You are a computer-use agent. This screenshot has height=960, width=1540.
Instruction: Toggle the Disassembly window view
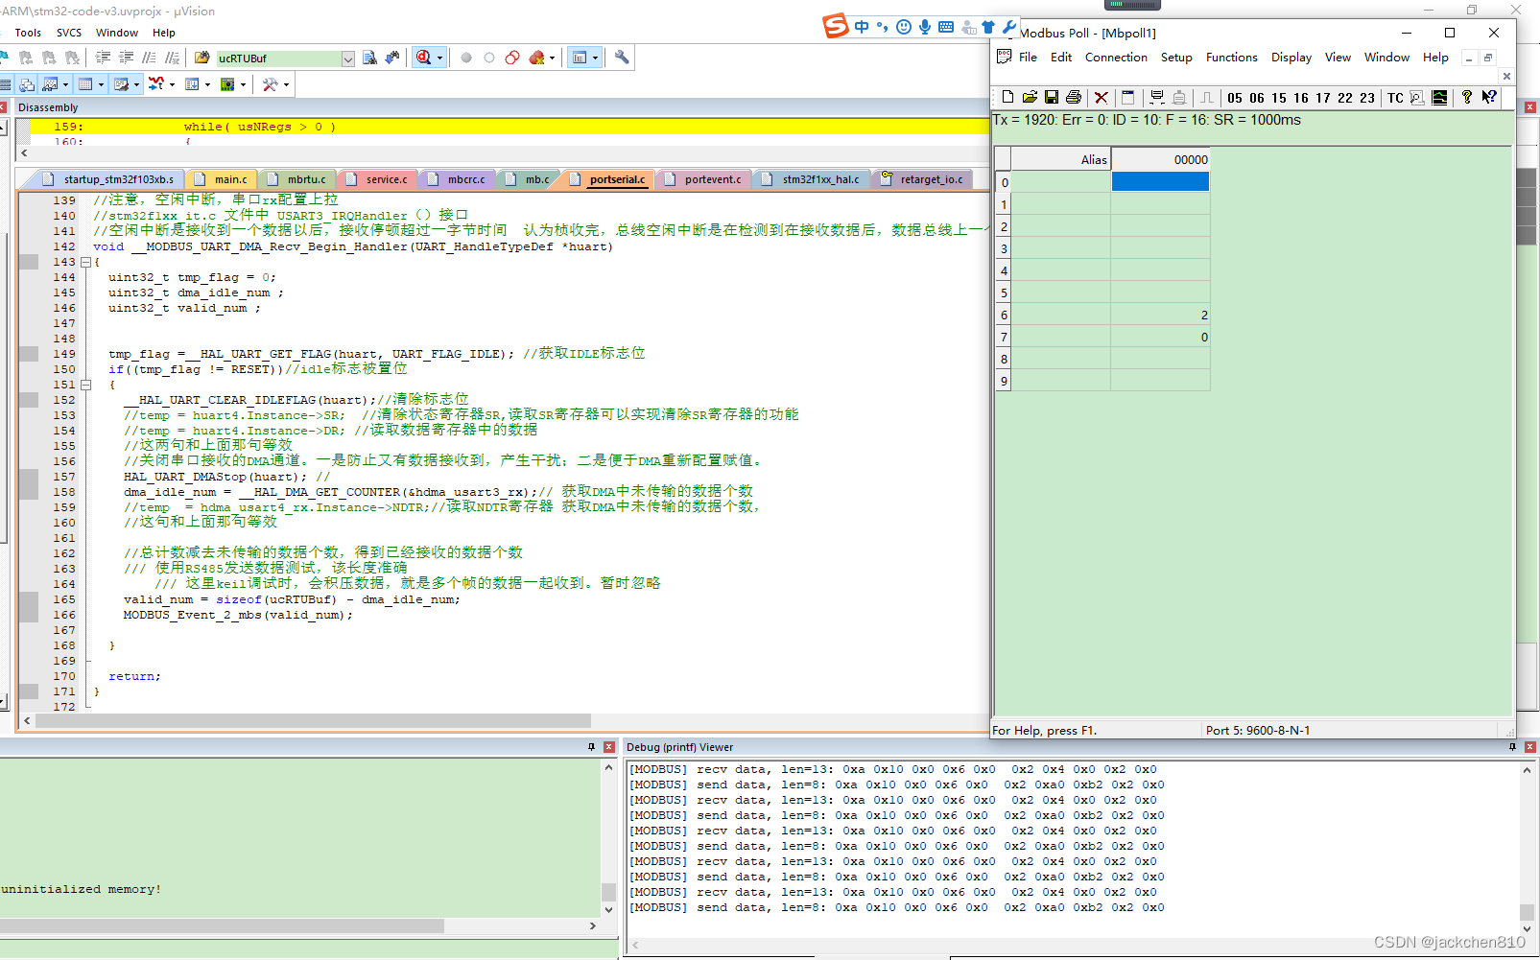[x=28, y=84]
